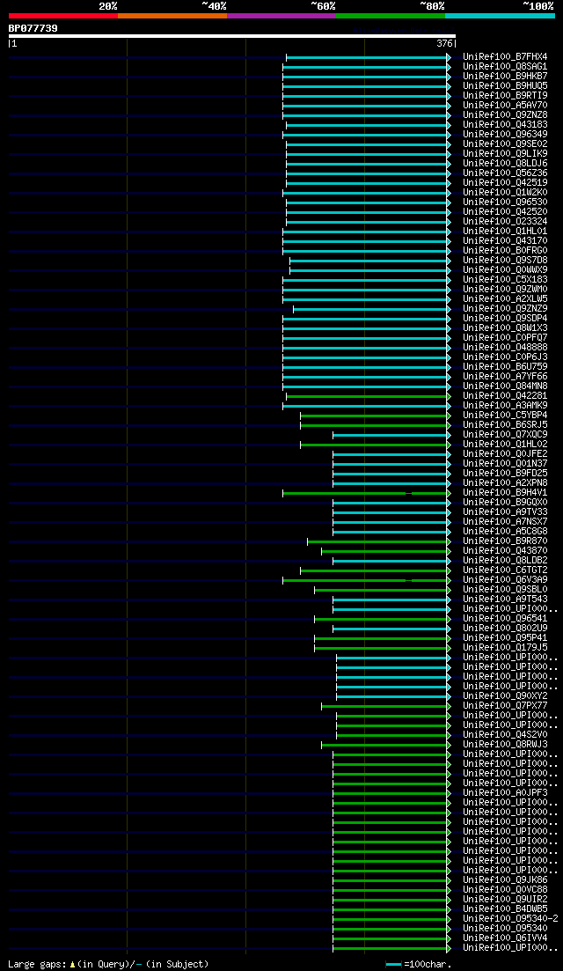Click the UniRef100_C5YBP4 label
Viewport: 563px width, 971px height.
click(x=505, y=416)
